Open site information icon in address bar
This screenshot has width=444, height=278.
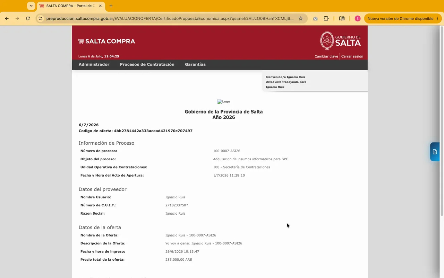[x=41, y=18]
